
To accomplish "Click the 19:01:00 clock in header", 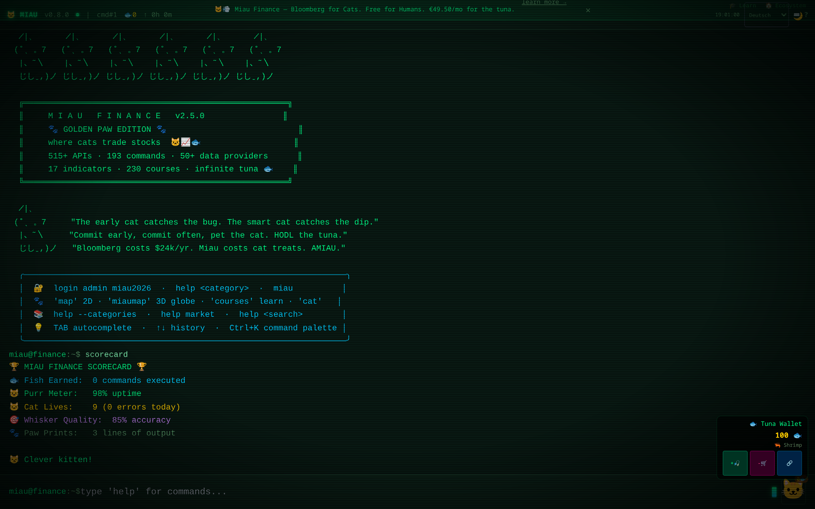I will click(727, 15).
